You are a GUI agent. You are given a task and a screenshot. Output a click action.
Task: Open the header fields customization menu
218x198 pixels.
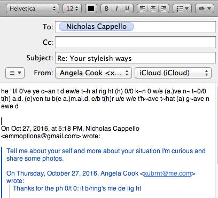[x=15, y=73]
